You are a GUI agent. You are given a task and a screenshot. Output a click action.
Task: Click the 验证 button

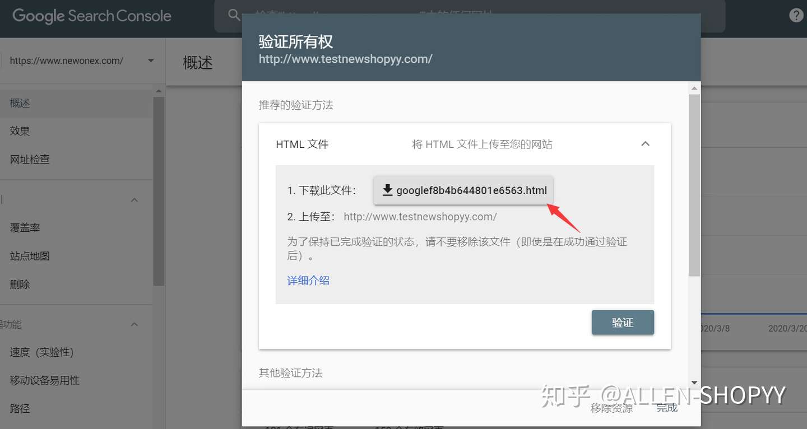tap(623, 323)
